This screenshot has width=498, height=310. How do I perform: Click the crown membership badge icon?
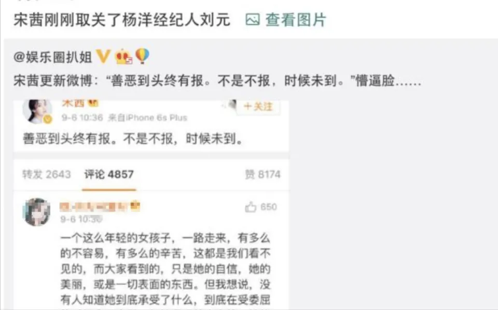(124, 57)
